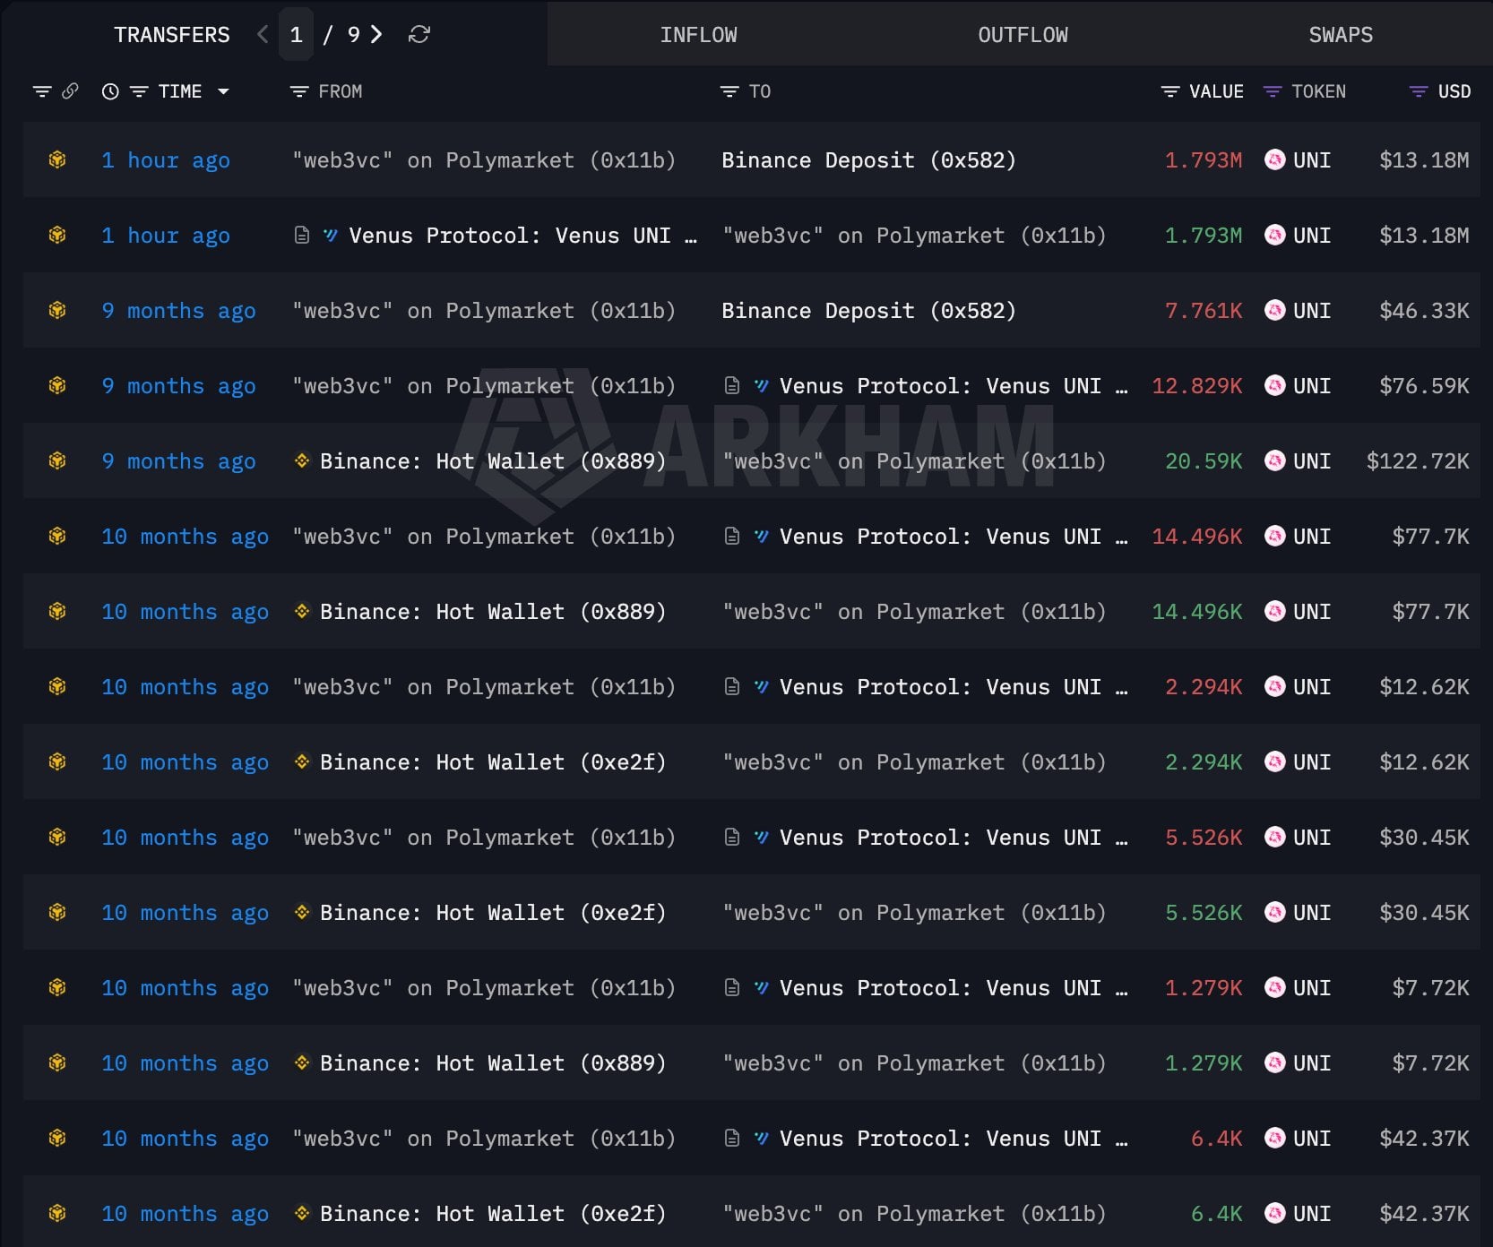The width and height of the screenshot is (1493, 1247).
Task: Open '9 months ago' link in $46.33K row
Action: point(178,310)
